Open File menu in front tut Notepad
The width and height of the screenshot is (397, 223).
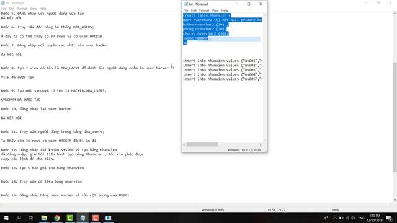185,11
